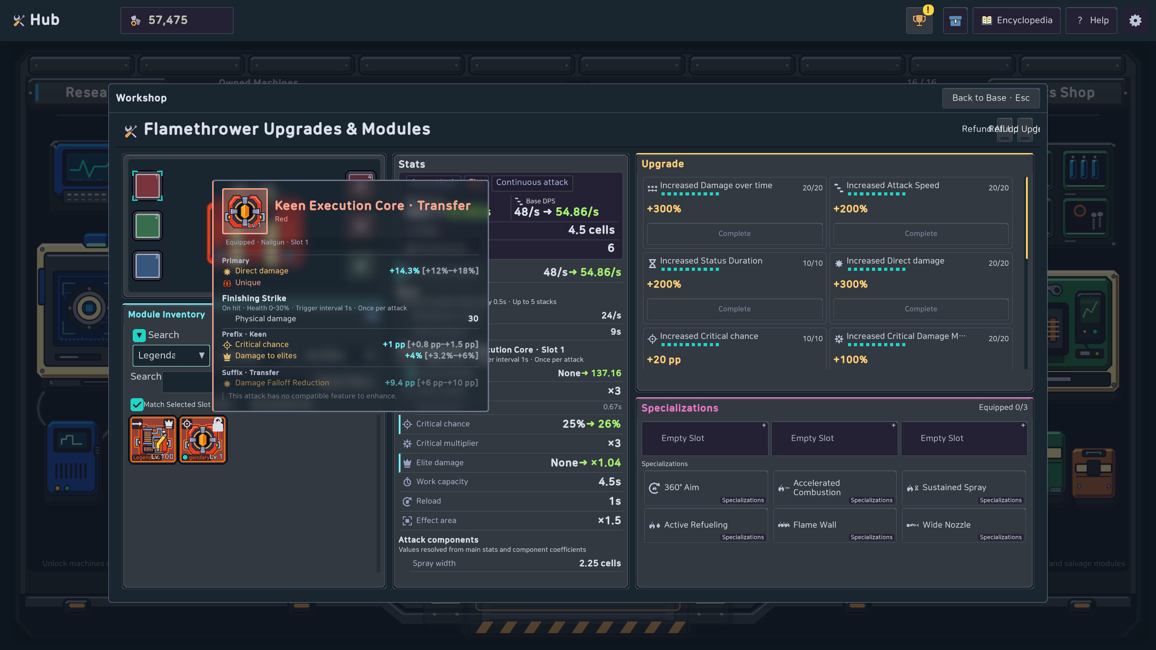Click the currency counter 57,475

[177, 20]
